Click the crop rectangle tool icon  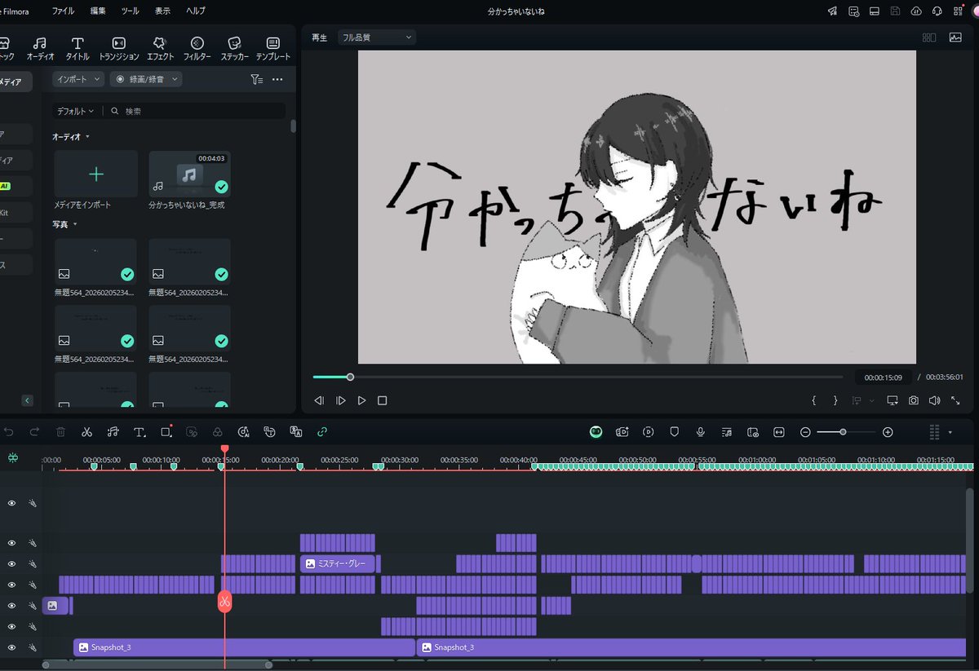166,431
